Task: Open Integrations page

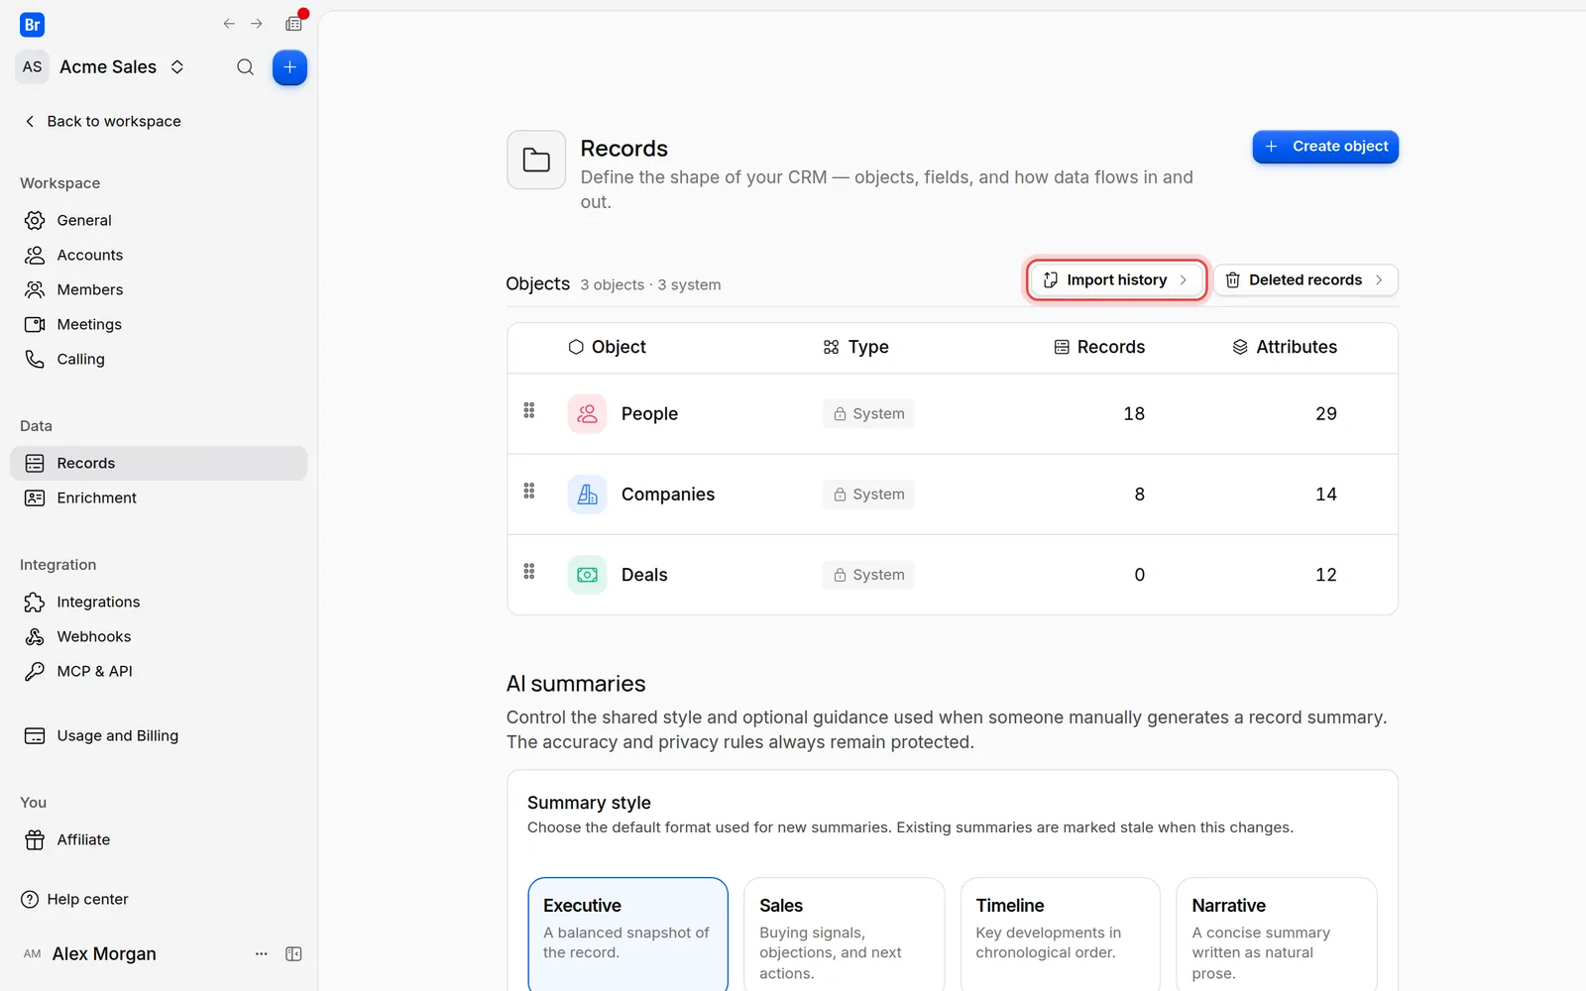Action: click(159, 602)
